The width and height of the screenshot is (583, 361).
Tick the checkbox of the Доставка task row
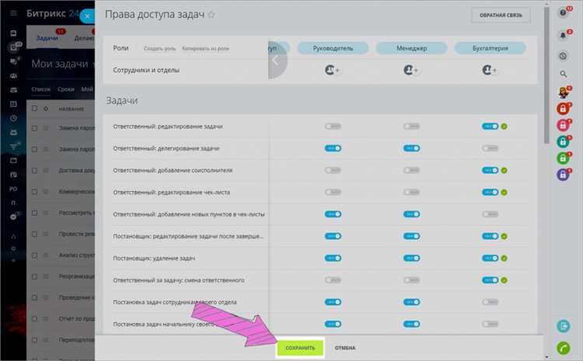pyautogui.click(x=34, y=171)
